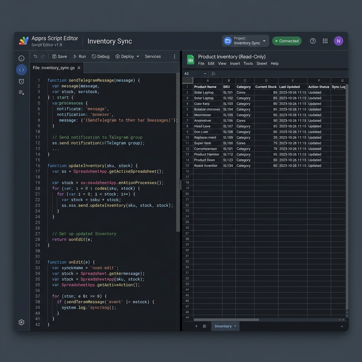Open the Edit menu in Sheets

[211, 64]
